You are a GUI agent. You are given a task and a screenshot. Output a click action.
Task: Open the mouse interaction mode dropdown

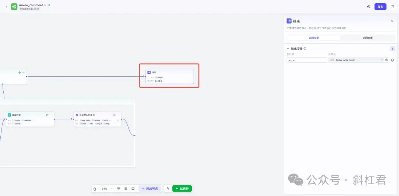coord(96,189)
